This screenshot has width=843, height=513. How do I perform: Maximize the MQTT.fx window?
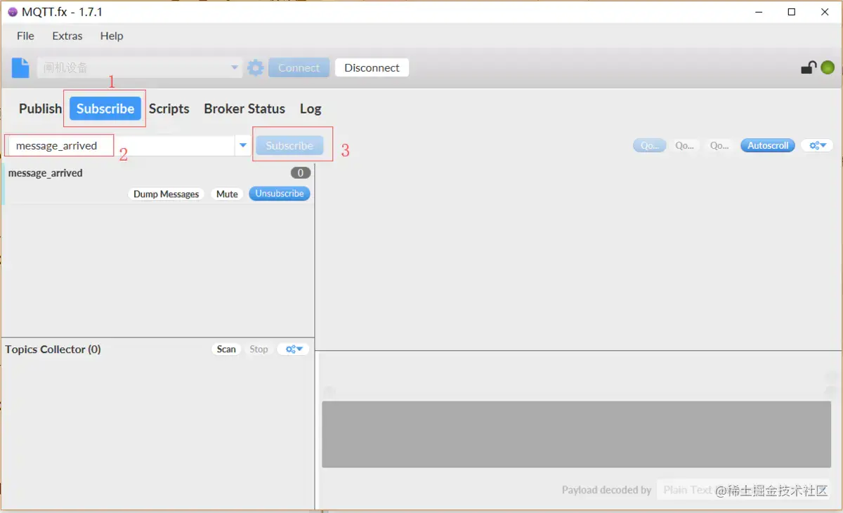tap(792, 12)
